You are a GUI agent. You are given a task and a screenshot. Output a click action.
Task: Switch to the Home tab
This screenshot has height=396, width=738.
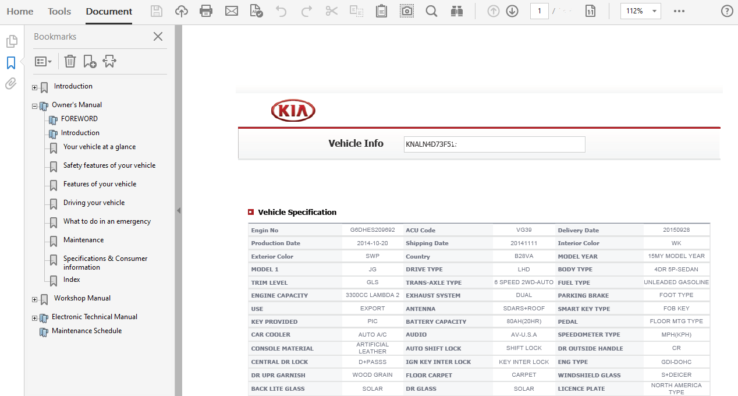[x=20, y=11]
